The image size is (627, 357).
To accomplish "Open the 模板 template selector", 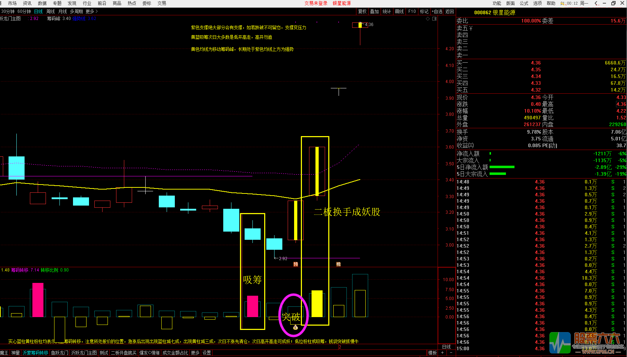I will click(432, 353).
